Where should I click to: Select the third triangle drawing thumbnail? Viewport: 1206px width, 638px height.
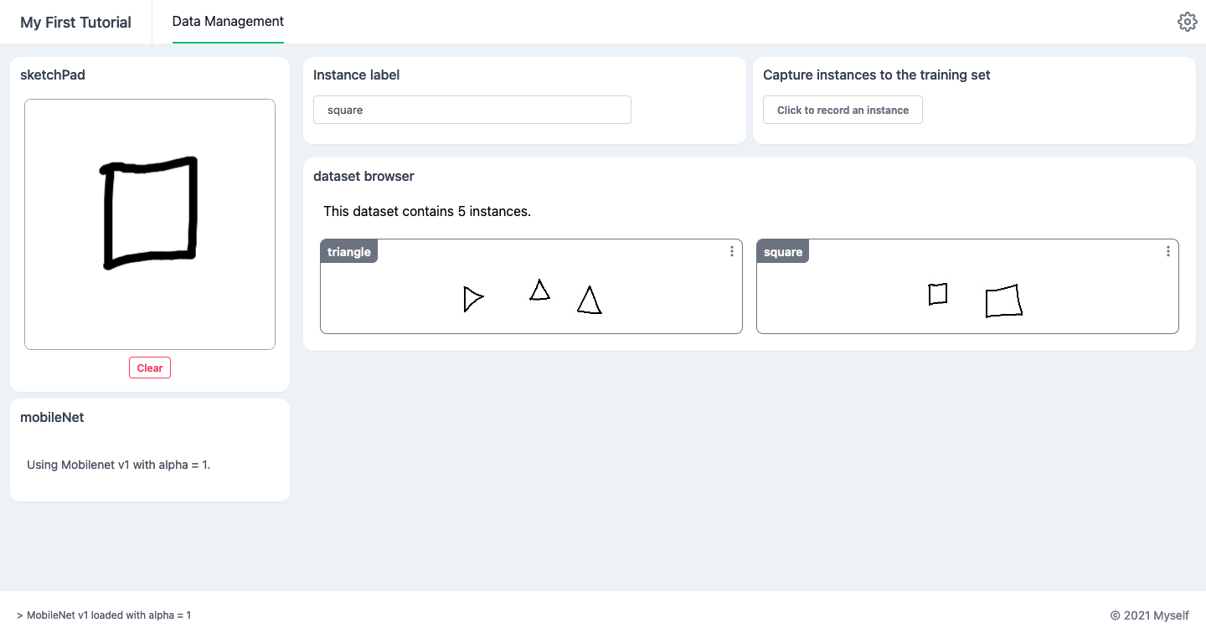point(589,298)
